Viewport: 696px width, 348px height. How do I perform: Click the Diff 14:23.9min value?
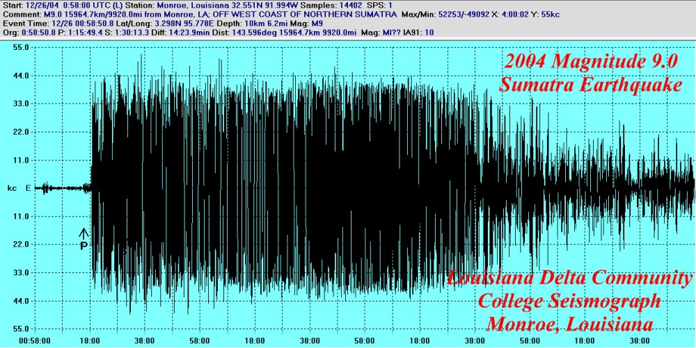[181, 32]
